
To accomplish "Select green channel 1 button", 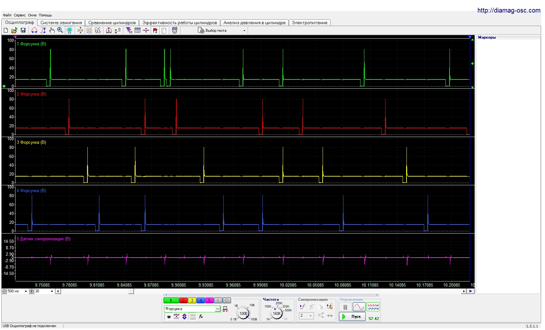I will tap(171, 300).
